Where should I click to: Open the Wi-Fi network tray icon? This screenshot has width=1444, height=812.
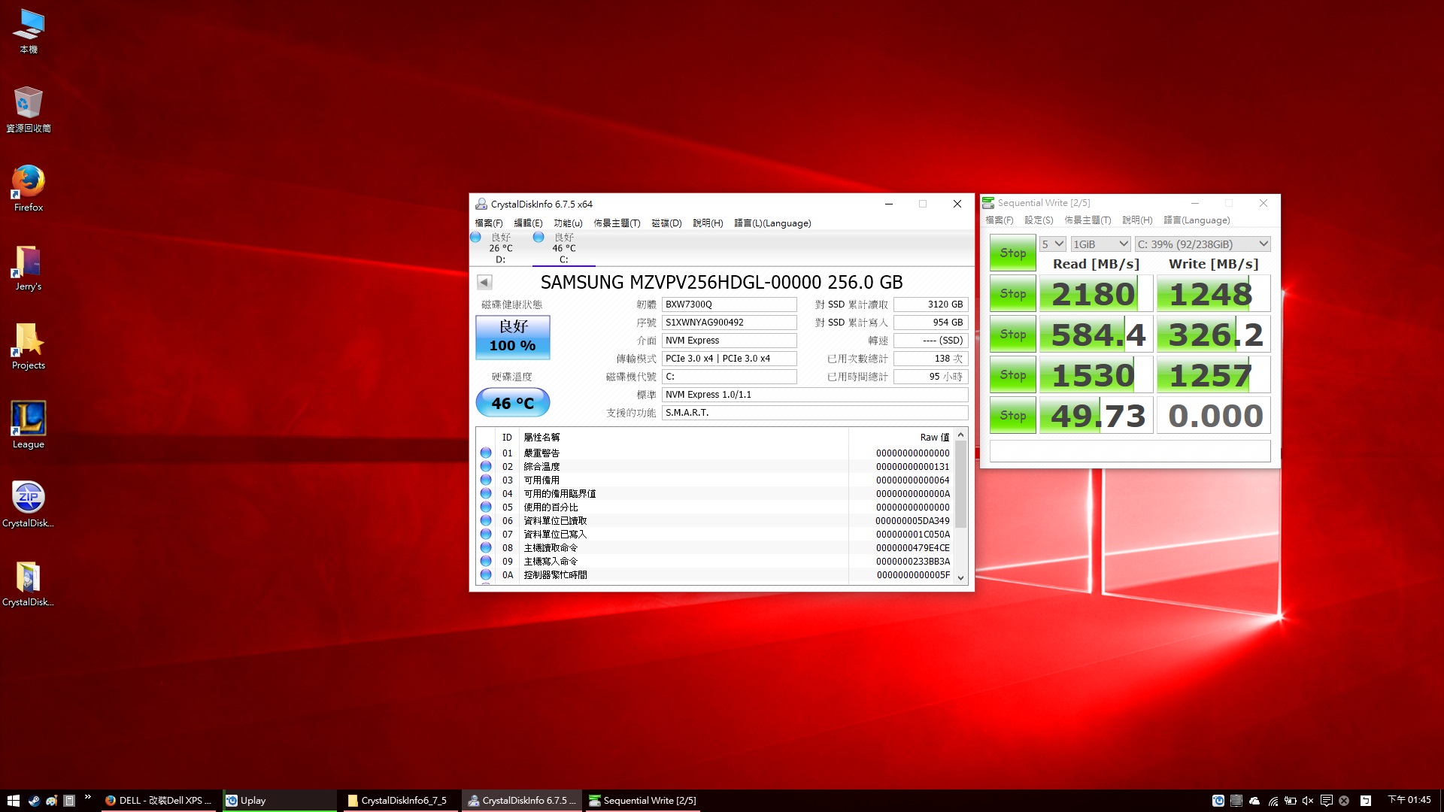click(1273, 801)
